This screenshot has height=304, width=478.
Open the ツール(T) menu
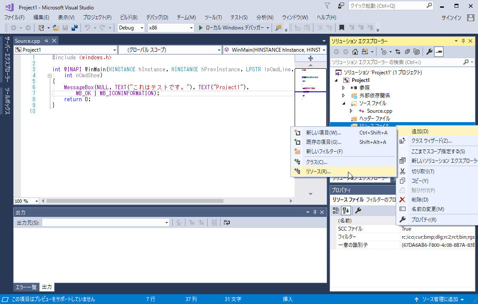click(213, 18)
